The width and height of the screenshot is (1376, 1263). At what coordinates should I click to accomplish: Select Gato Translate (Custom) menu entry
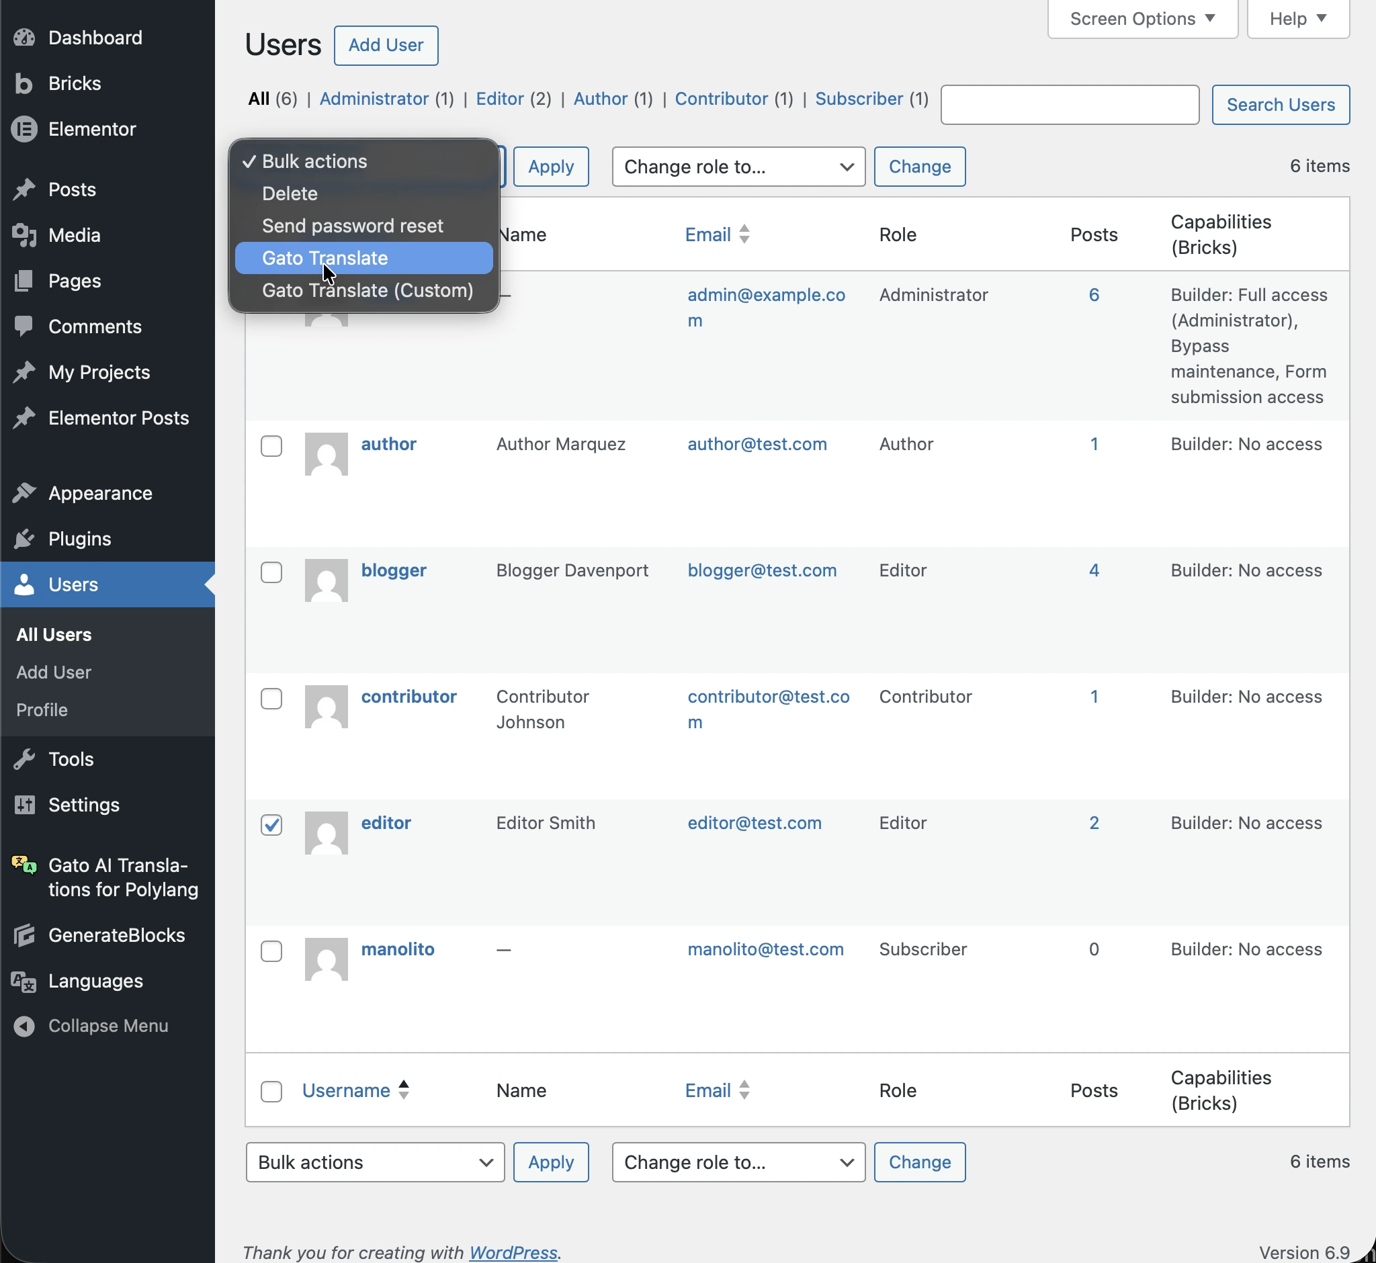coord(366,290)
